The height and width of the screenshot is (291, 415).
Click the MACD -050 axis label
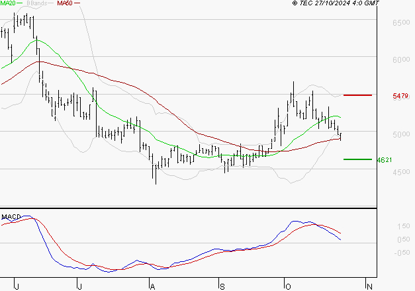coord(402,253)
